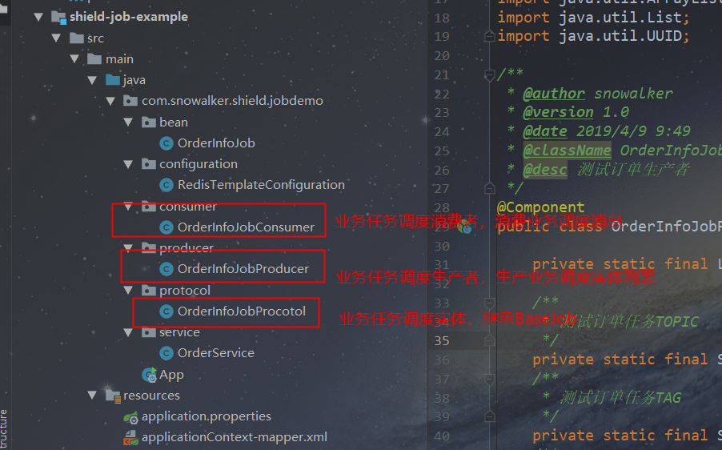Click the @author tag in Javadoc
The image size is (722, 450).
coord(554,94)
